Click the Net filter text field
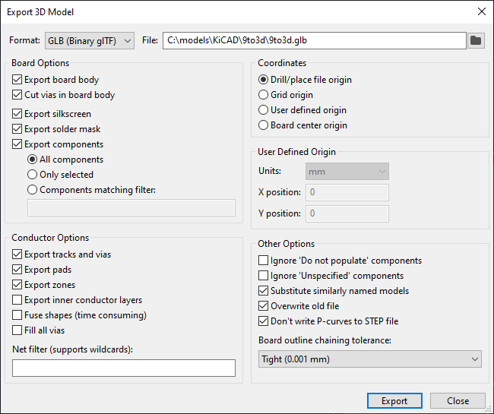The image size is (494, 414). (x=124, y=368)
